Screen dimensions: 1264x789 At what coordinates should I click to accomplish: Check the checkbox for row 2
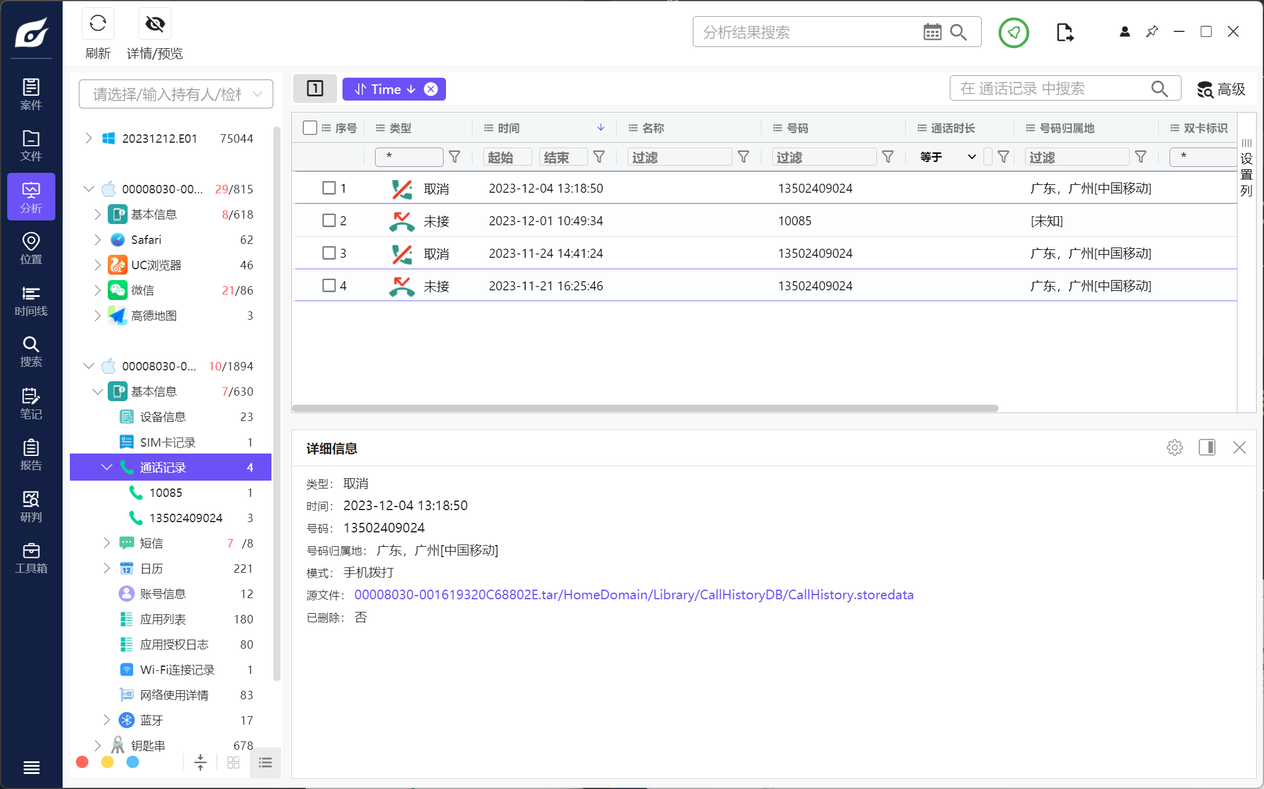click(x=329, y=220)
